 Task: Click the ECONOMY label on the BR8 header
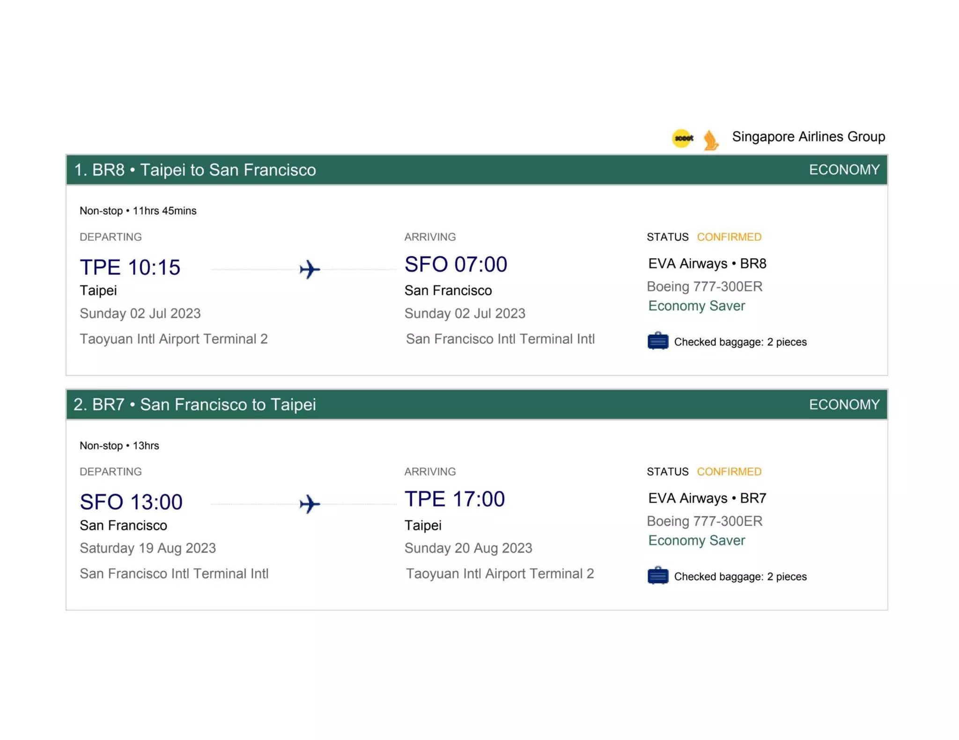pos(844,170)
